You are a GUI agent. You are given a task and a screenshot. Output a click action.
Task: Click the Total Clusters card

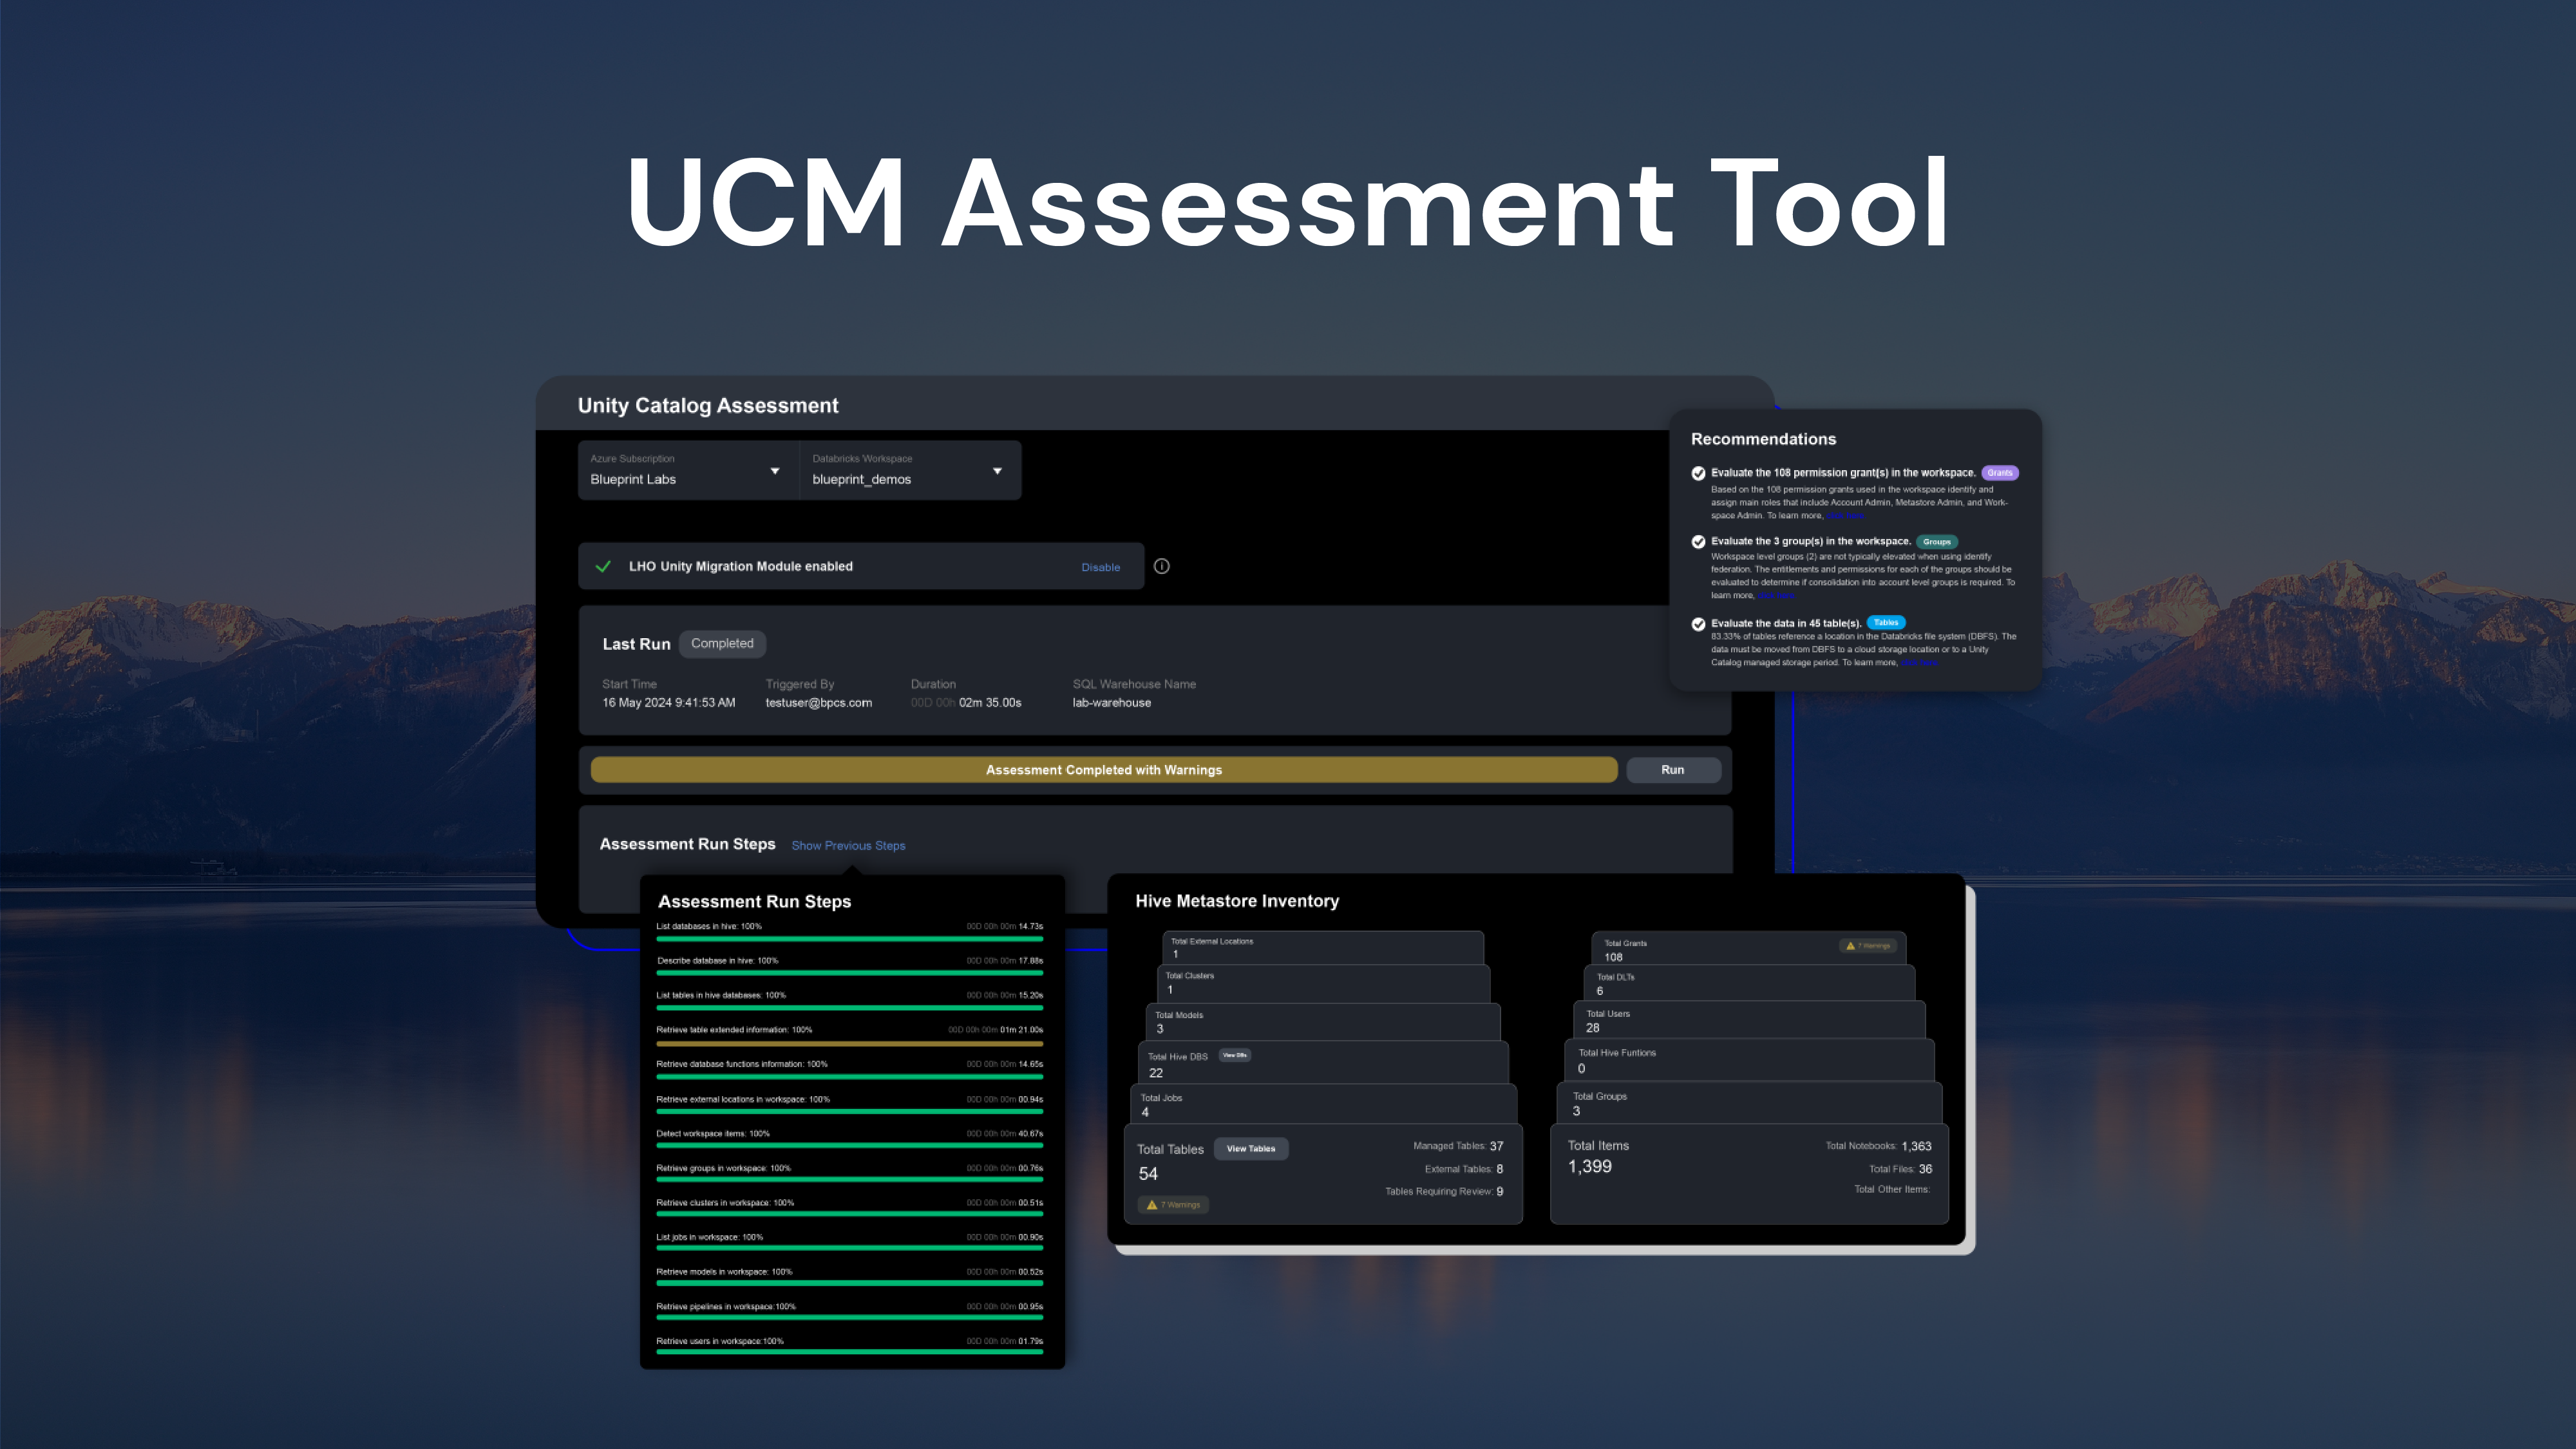pyautogui.click(x=1323, y=984)
